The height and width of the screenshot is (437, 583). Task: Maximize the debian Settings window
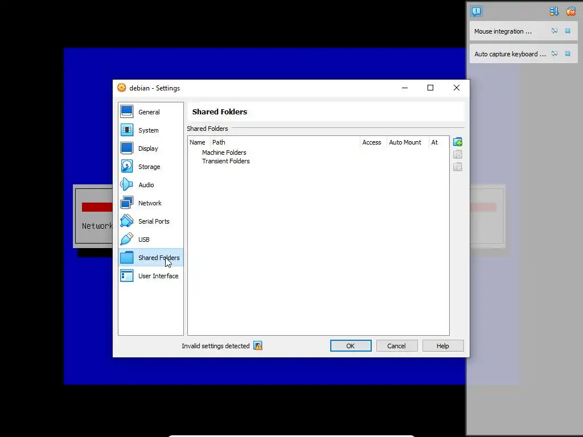[x=430, y=88]
